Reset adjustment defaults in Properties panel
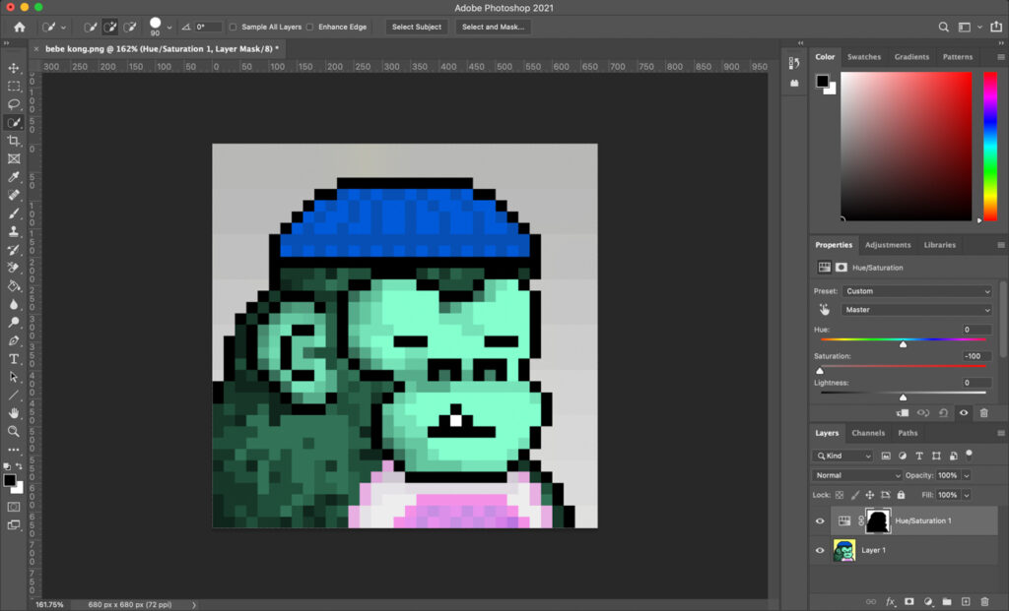The width and height of the screenshot is (1009, 611). pos(943,413)
